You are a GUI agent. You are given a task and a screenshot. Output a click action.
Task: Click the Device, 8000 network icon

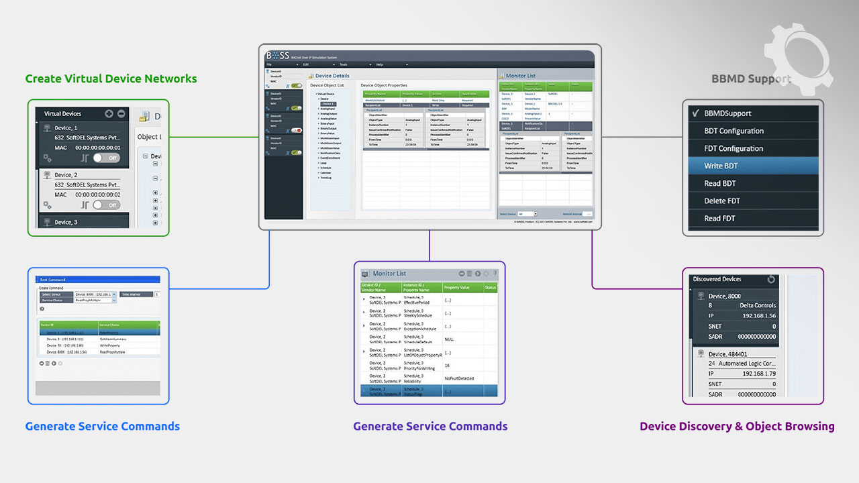(701, 295)
